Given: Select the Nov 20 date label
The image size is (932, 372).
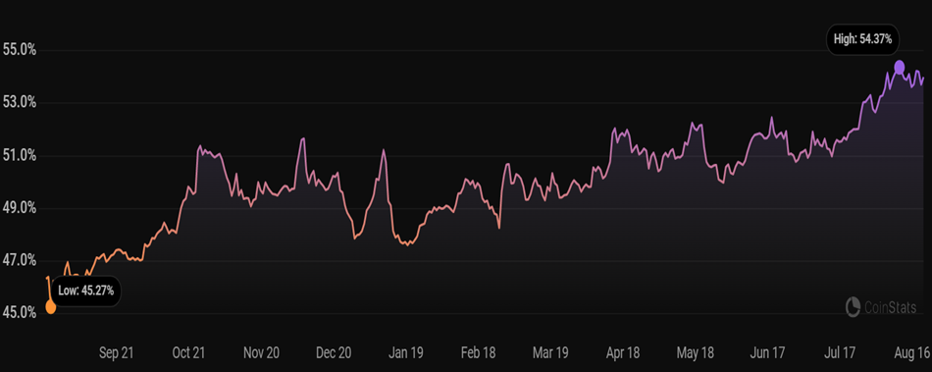Looking at the screenshot, I should point(262,353).
